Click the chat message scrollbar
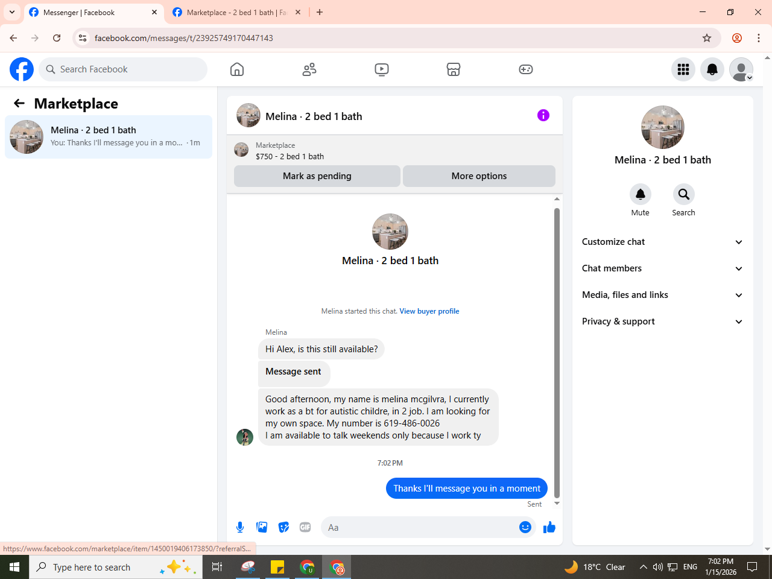 point(557,353)
